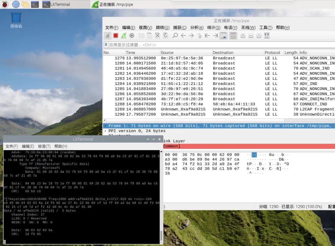Select packet 1288 CONNECT_IND row
The height and width of the screenshot is (246, 335).
219,104
